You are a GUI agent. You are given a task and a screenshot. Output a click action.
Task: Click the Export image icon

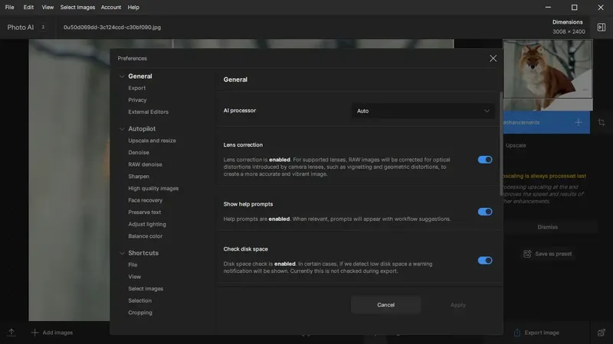[x=516, y=333]
